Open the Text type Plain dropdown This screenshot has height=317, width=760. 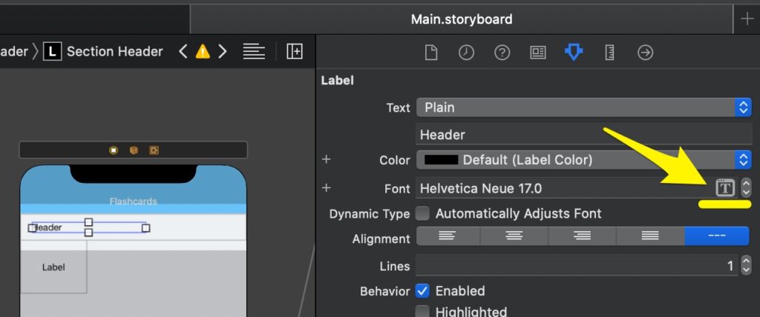pos(583,107)
